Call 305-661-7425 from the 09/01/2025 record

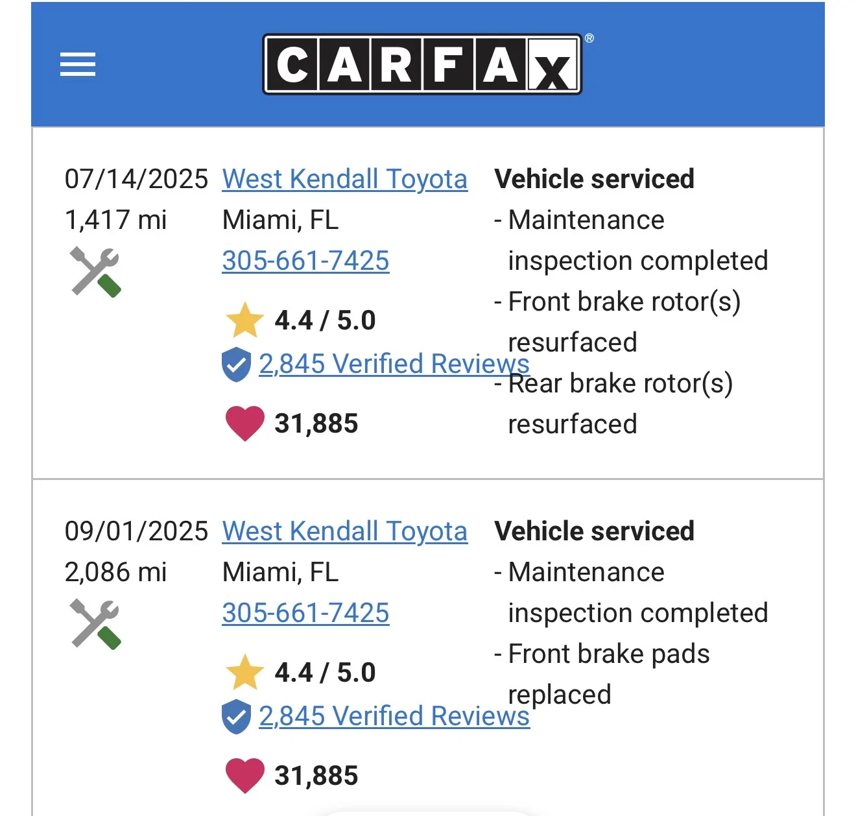[x=305, y=613]
